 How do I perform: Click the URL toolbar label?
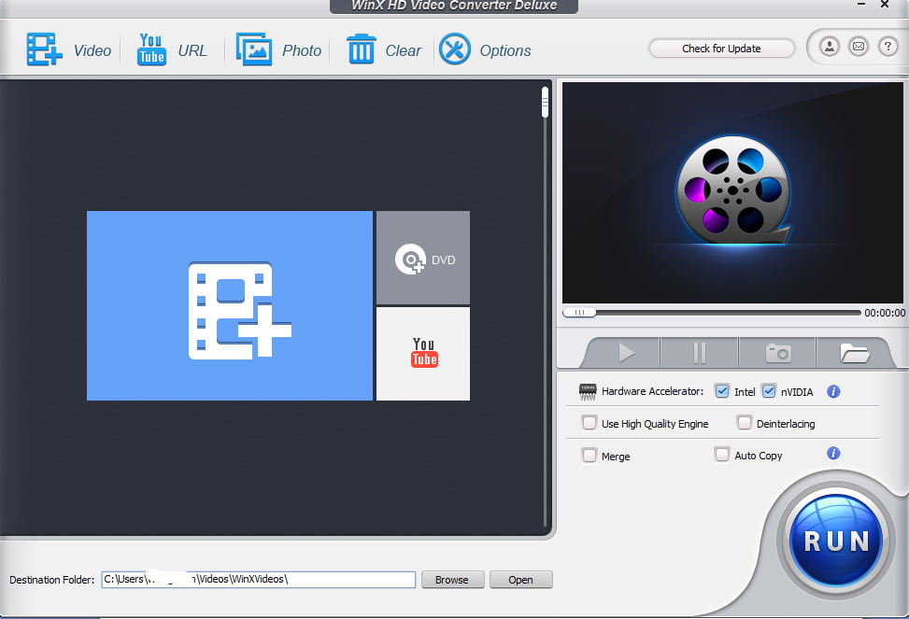192,51
